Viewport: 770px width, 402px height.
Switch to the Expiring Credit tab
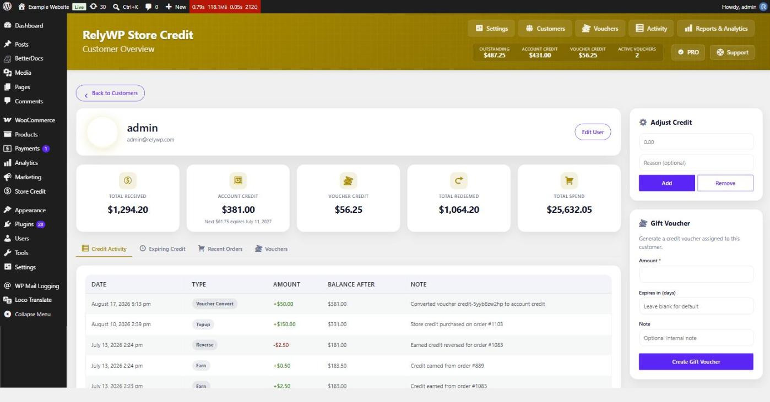tap(162, 249)
